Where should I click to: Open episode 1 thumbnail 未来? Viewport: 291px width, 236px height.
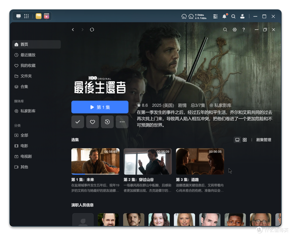coord(95,161)
